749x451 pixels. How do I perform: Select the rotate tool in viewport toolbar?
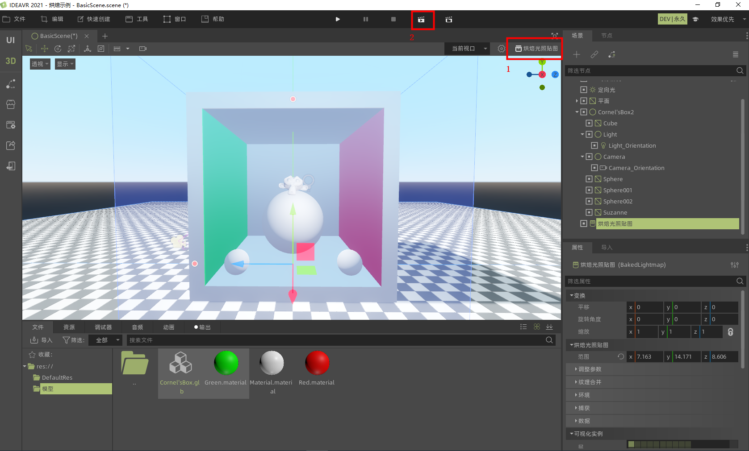point(58,49)
